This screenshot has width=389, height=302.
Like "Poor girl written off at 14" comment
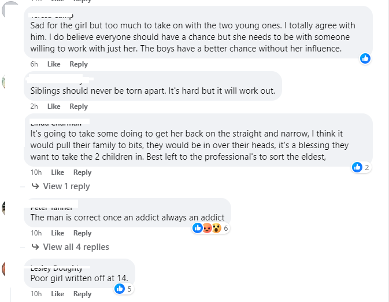coord(57,294)
